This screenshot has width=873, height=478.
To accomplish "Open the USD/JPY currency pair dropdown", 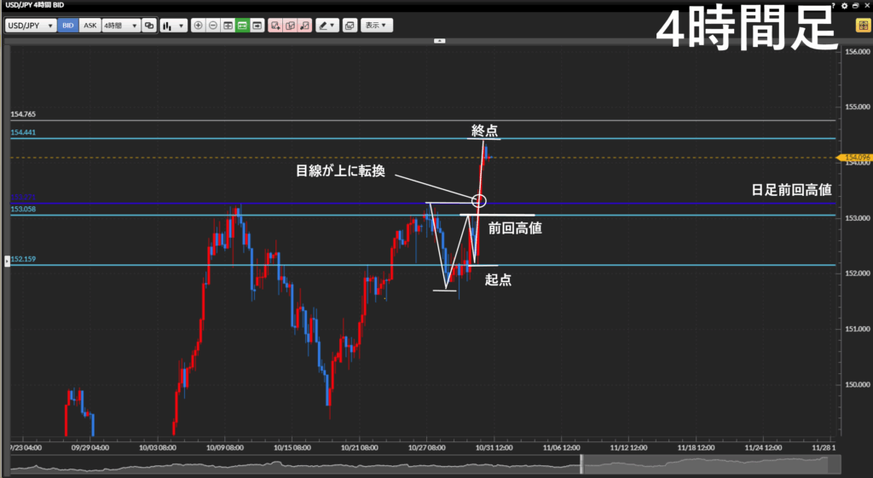I will point(31,26).
